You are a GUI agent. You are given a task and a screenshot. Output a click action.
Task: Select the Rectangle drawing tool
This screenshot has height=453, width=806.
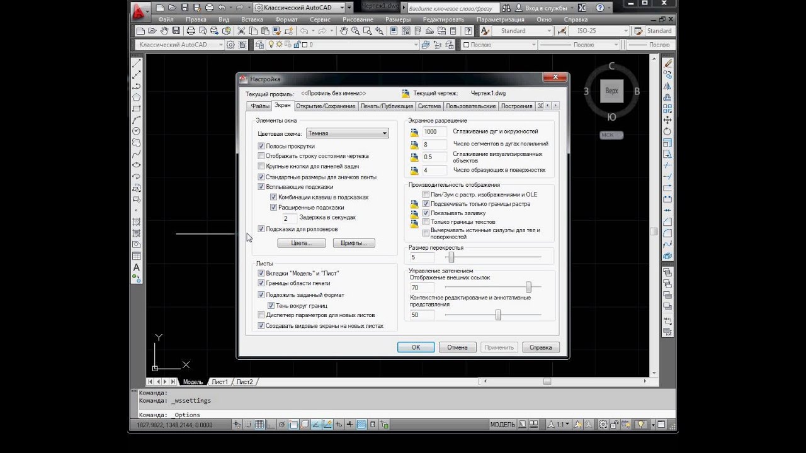click(x=136, y=109)
